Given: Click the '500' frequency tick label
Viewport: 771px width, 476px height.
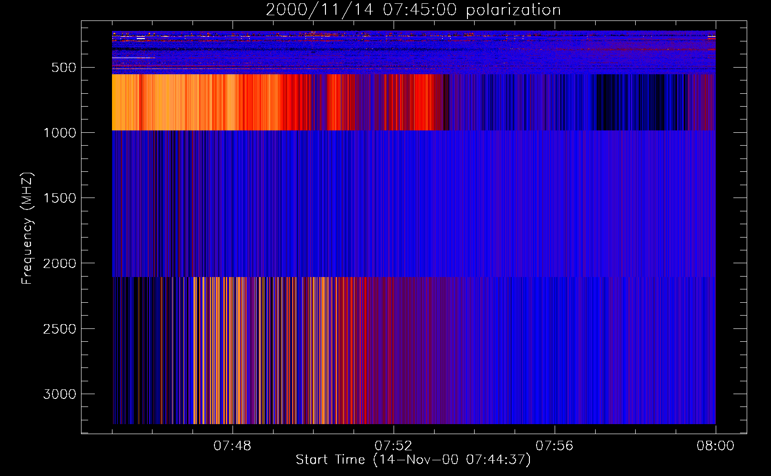Looking at the screenshot, I should (x=64, y=68).
